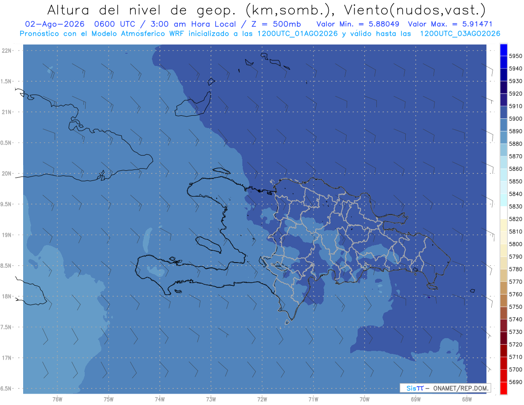
Task: Click the "22N" latitude label
Action: coord(7,51)
